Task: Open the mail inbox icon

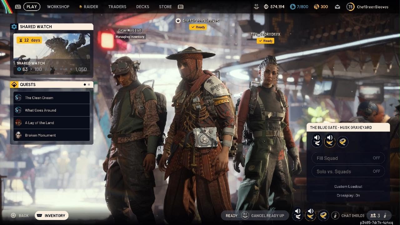Action: tap(338, 7)
